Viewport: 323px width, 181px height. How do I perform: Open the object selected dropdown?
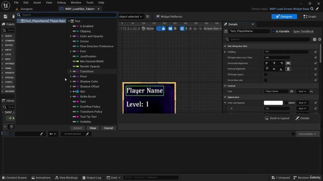point(131,17)
